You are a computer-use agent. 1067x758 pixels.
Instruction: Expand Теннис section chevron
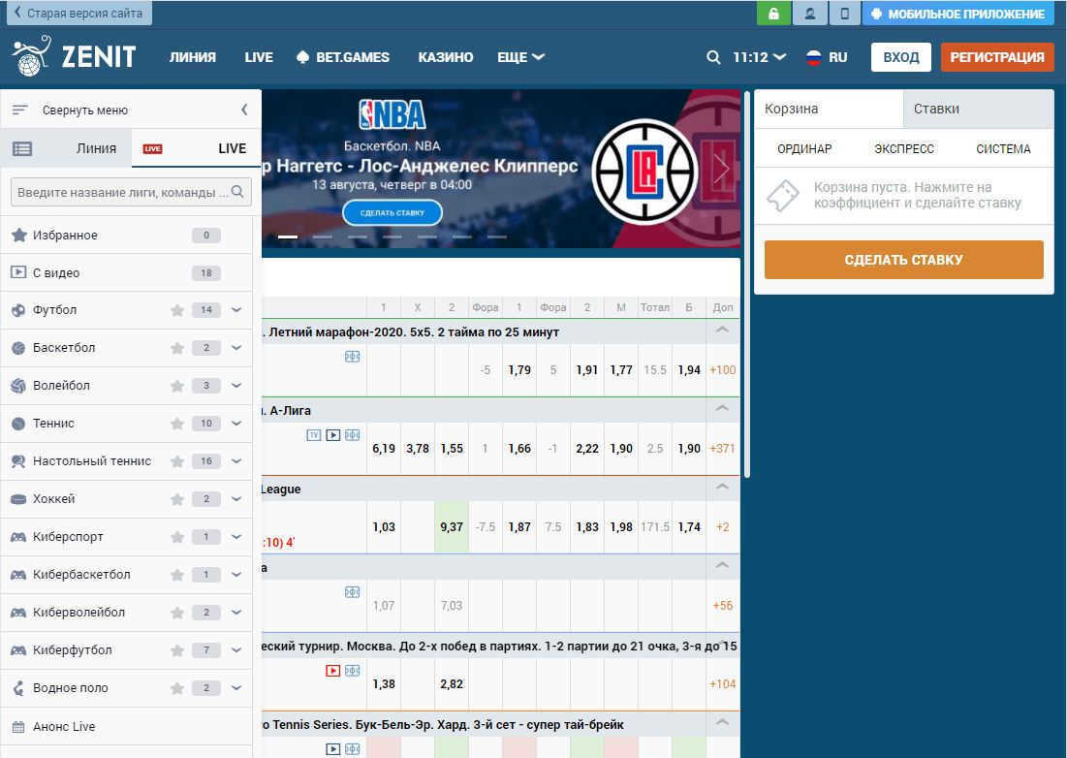pyautogui.click(x=236, y=424)
